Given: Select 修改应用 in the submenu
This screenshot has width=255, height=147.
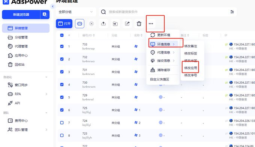Looking at the screenshot, I should pyautogui.click(x=190, y=68).
